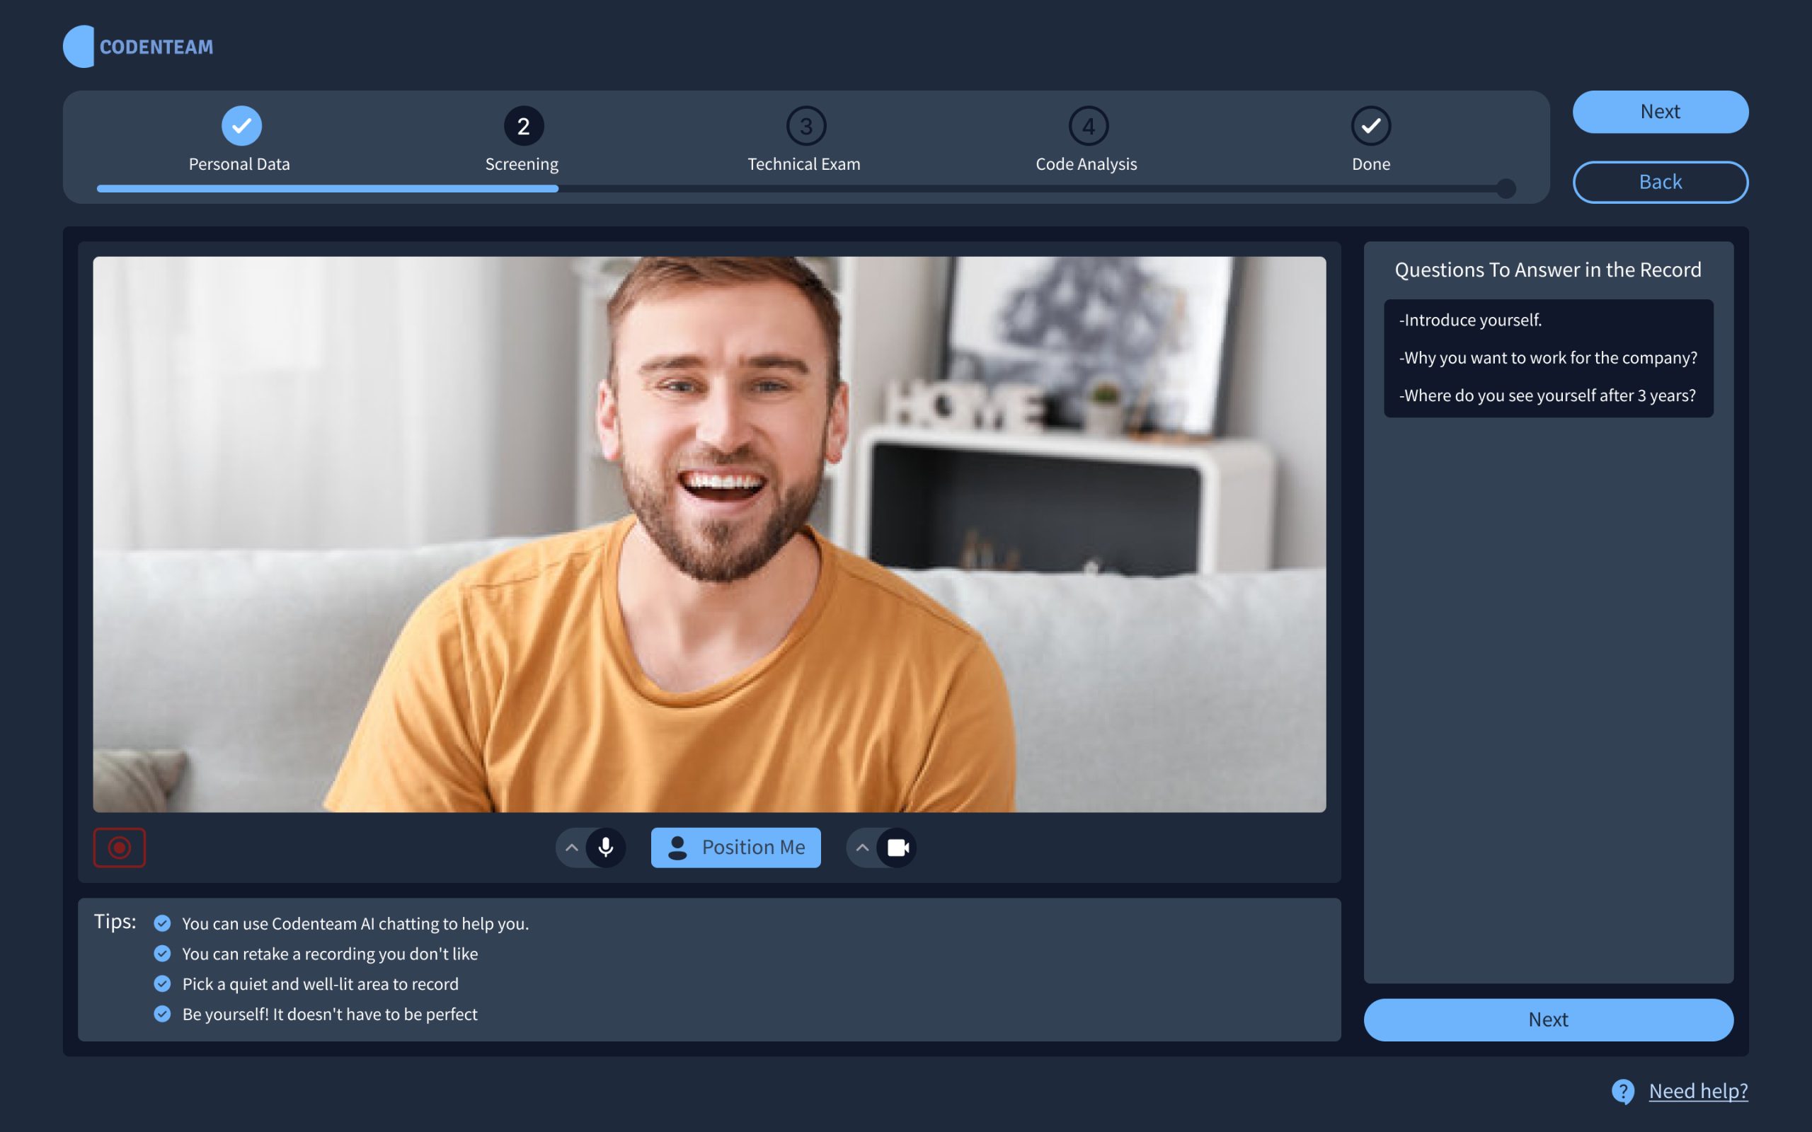Click the 'Tips:' label
Image resolution: width=1812 pixels, height=1132 pixels.
[115, 922]
